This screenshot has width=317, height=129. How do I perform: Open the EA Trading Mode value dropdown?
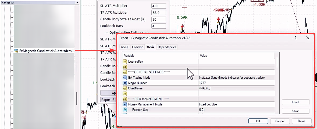236,78
